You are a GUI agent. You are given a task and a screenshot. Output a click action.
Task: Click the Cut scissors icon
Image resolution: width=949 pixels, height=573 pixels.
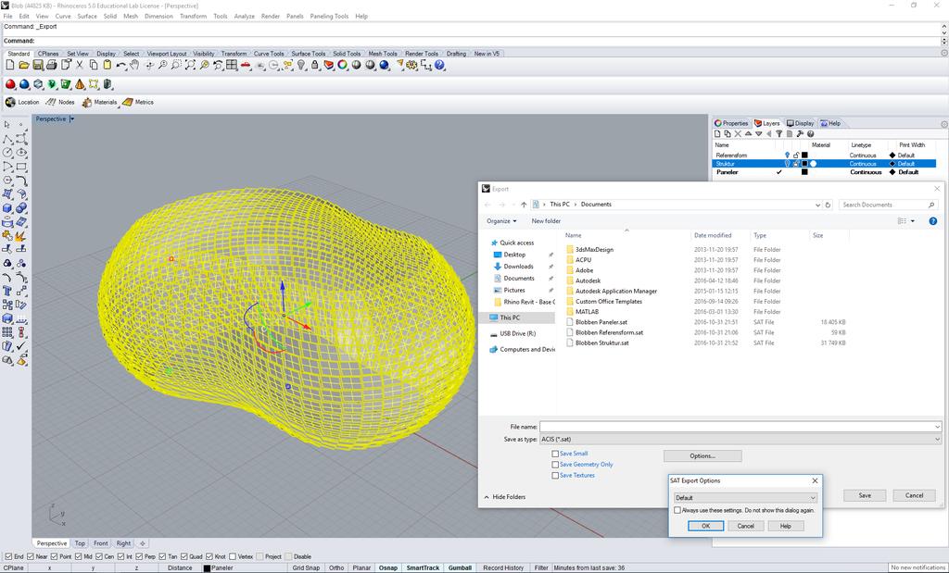(x=80, y=66)
